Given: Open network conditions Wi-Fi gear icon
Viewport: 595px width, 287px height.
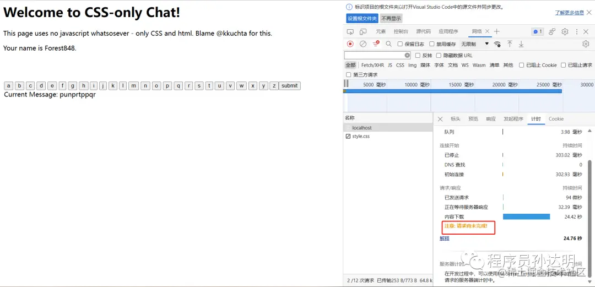Looking at the screenshot, I should coord(497,44).
